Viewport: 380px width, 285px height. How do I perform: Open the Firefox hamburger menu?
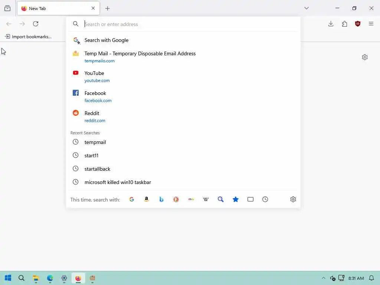pyautogui.click(x=371, y=24)
